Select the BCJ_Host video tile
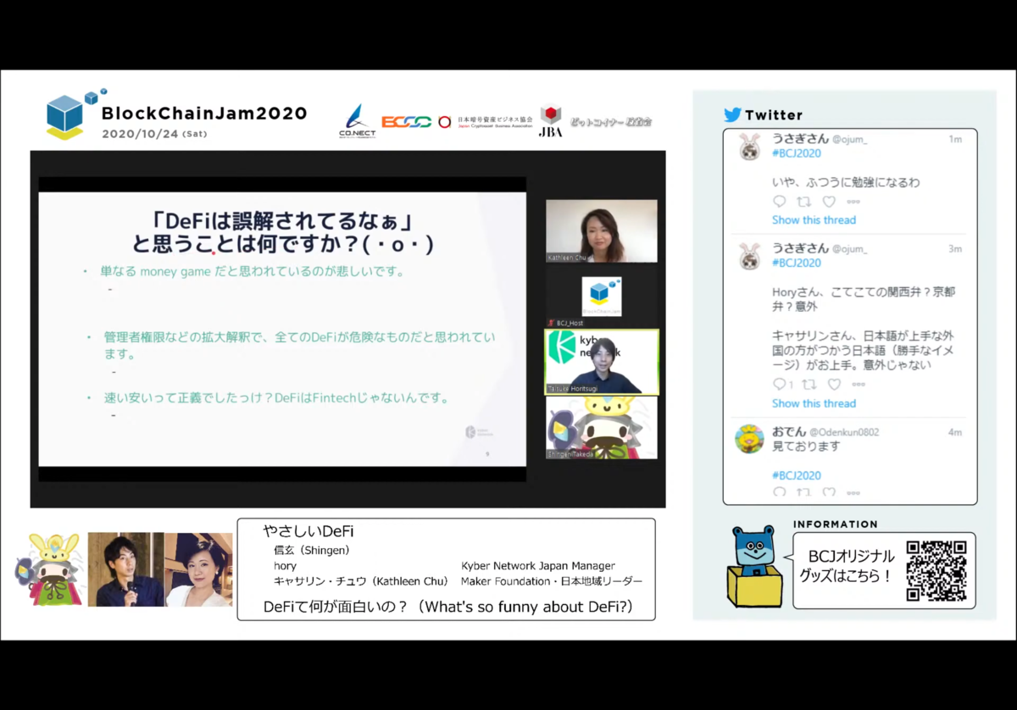 [x=602, y=297]
